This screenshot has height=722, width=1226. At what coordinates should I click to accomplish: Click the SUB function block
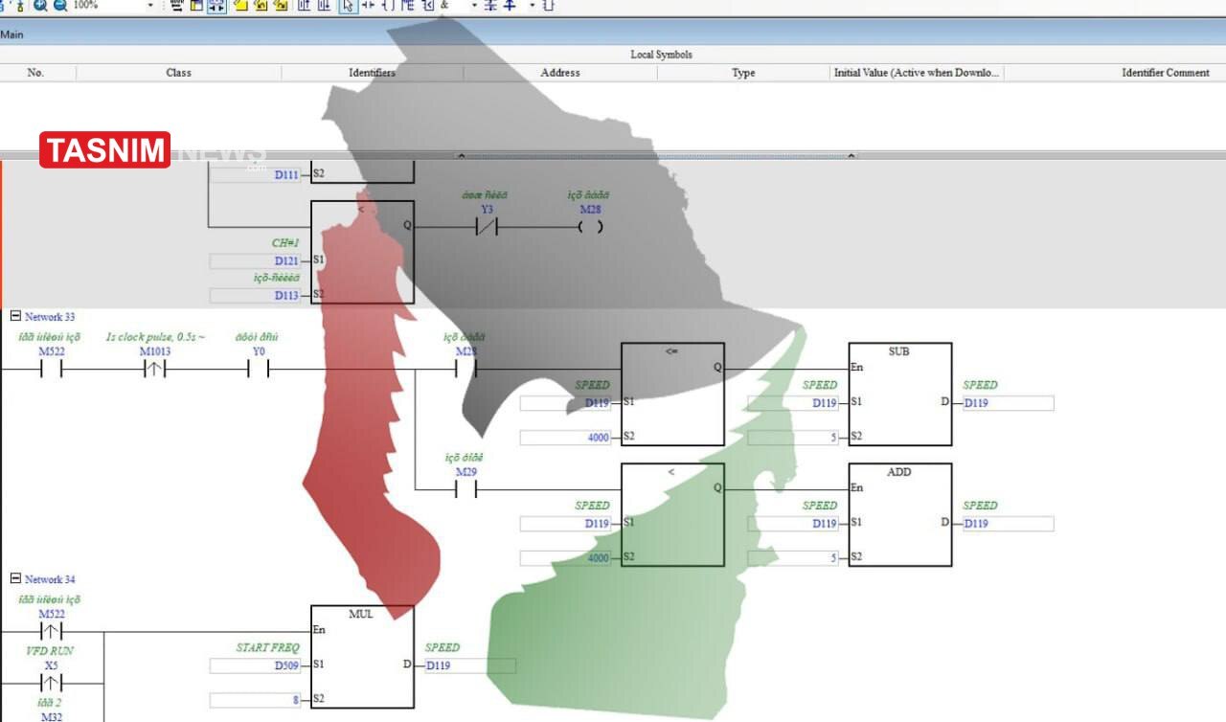[x=899, y=394]
